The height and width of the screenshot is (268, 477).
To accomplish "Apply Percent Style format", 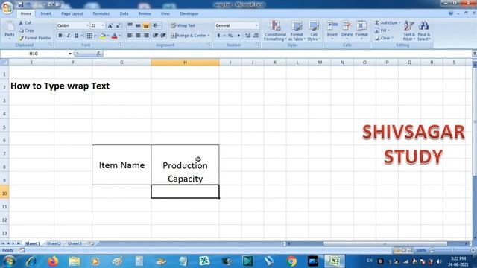I will 230,36.
